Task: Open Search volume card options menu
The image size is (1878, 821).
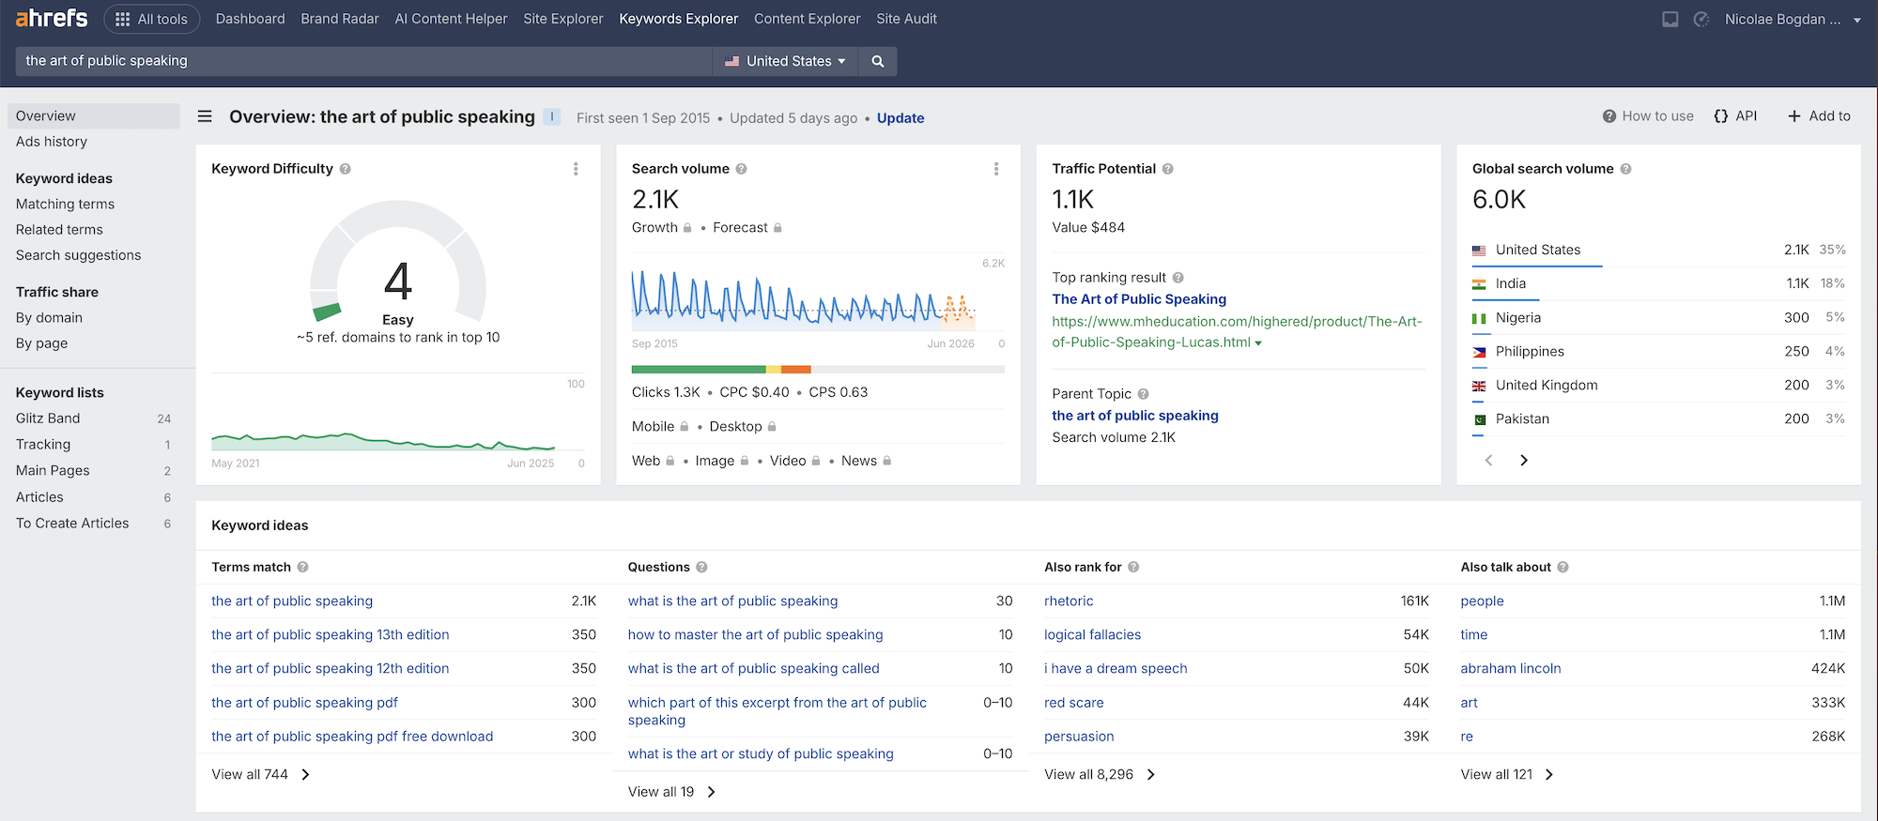Action: click(x=996, y=169)
